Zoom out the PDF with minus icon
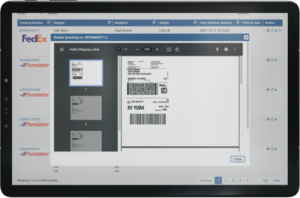Image resolution: width=300 pixels, height=198 pixels. pyautogui.click(x=137, y=49)
